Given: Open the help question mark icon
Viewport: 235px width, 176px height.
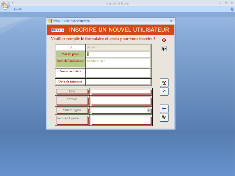Looking at the screenshot, I should tap(232, 9).
